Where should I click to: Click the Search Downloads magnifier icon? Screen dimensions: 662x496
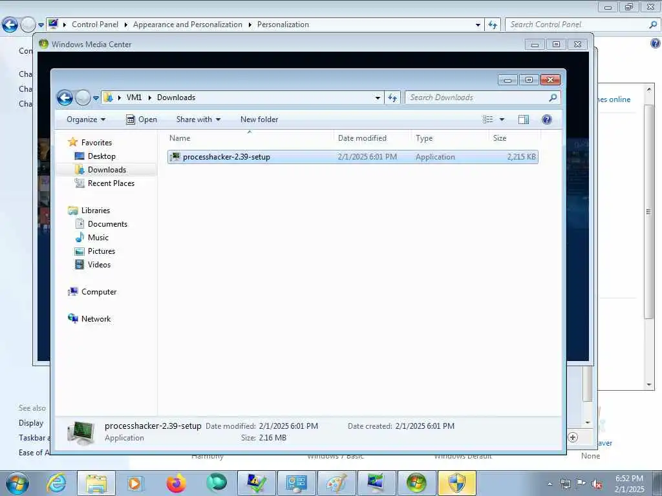[553, 98]
